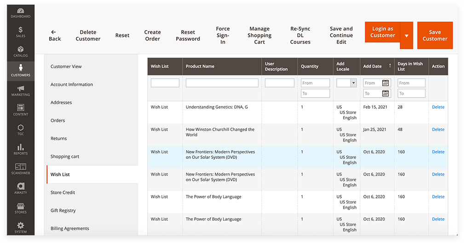This screenshot has width=465, height=245.
Task: Click the Product Name filter field
Action: pyautogui.click(x=222, y=83)
